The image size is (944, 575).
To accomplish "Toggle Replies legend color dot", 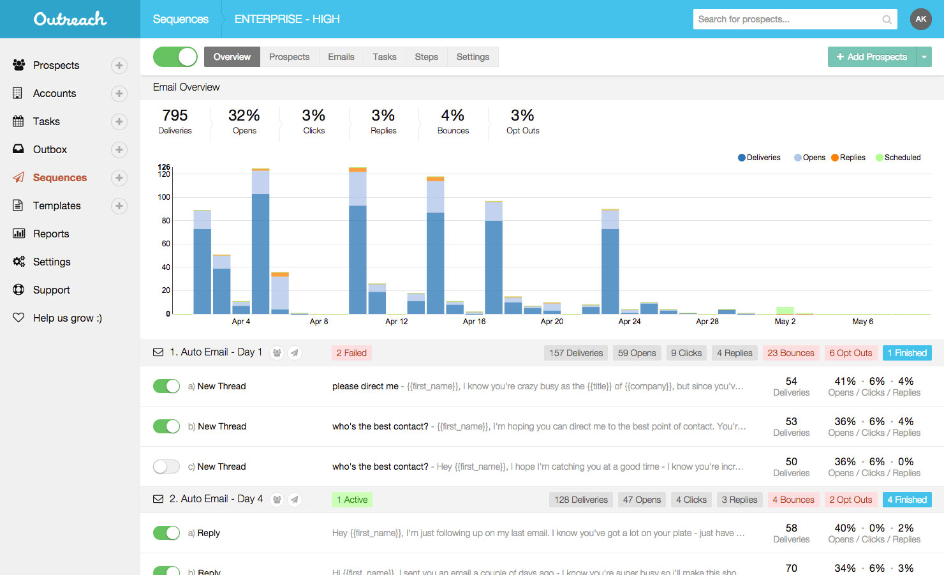I will click(835, 158).
